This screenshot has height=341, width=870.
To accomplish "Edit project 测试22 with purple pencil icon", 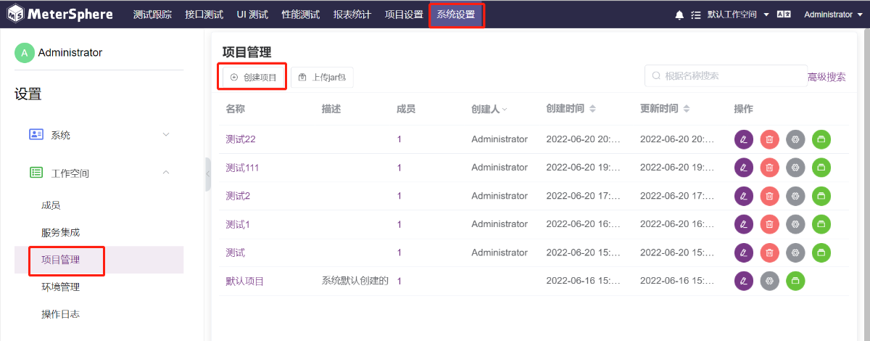I will coord(744,139).
